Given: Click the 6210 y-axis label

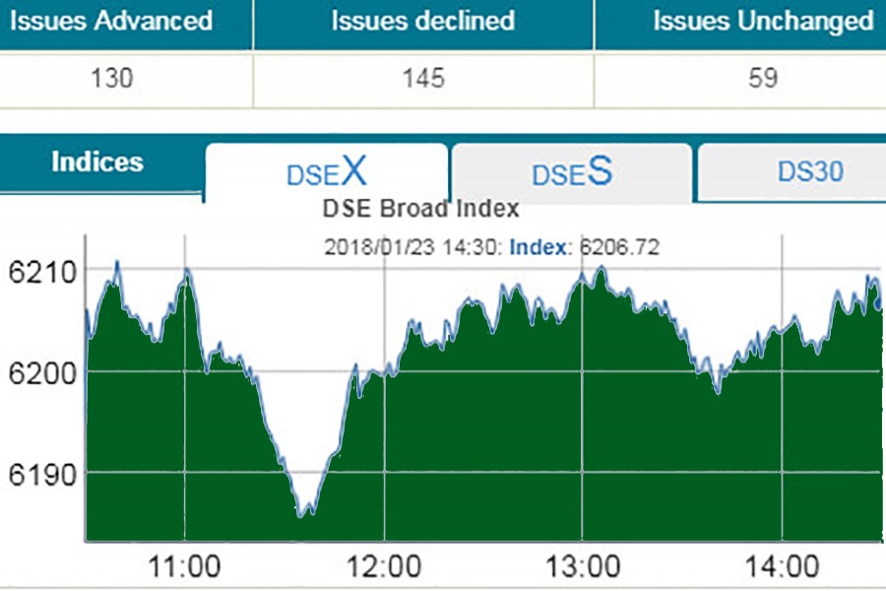Looking at the screenshot, I should pos(37,270).
